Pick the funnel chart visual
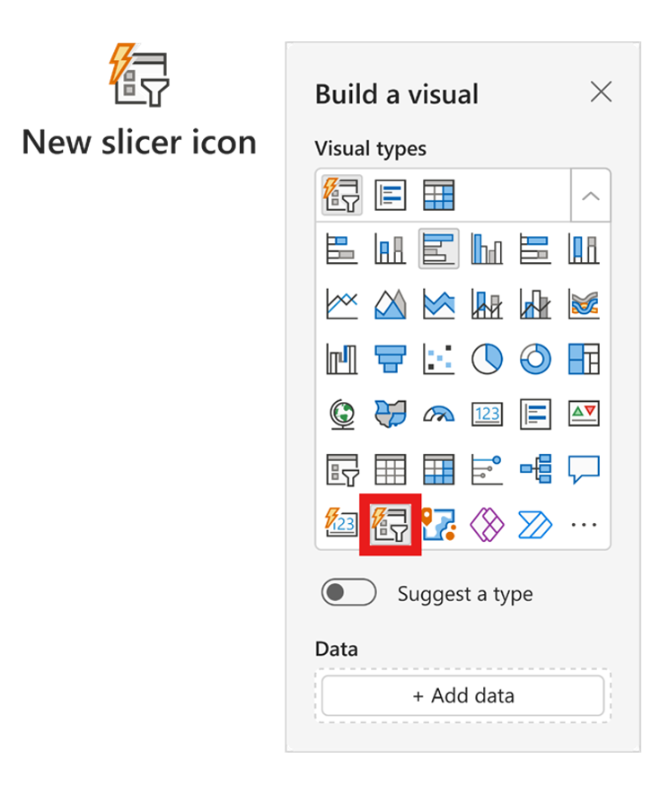This screenshot has height=794, width=660. [x=390, y=359]
